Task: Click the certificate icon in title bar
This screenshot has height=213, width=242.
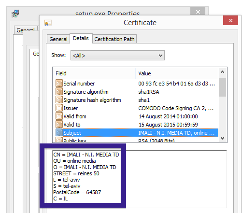Action: (48, 23)
